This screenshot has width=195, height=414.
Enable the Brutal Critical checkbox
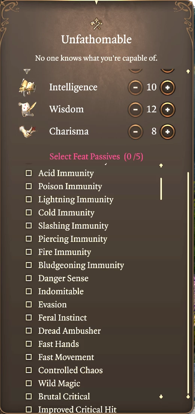[x=29, y=397]
